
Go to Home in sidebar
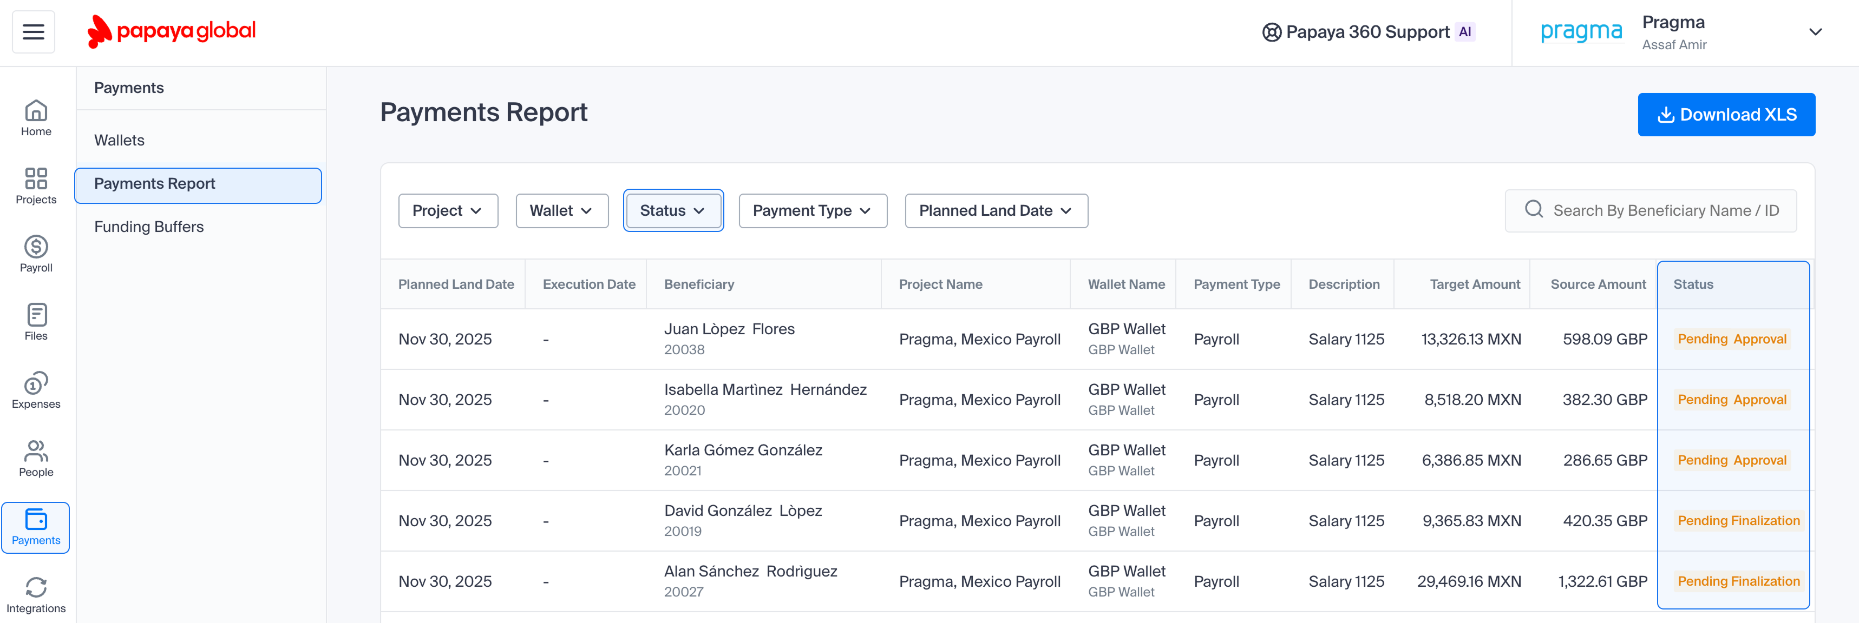[36, 117]
